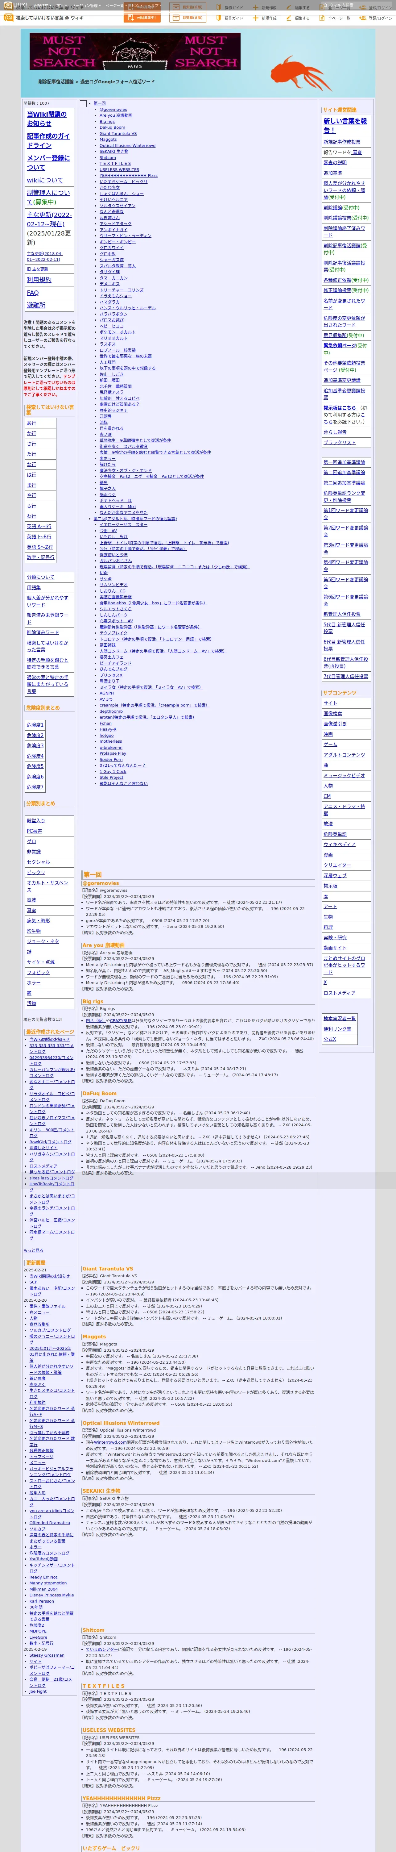Viewport: 396px width, 1852px height.
Task: Open セクシャル in the category list
Action: 39,862
